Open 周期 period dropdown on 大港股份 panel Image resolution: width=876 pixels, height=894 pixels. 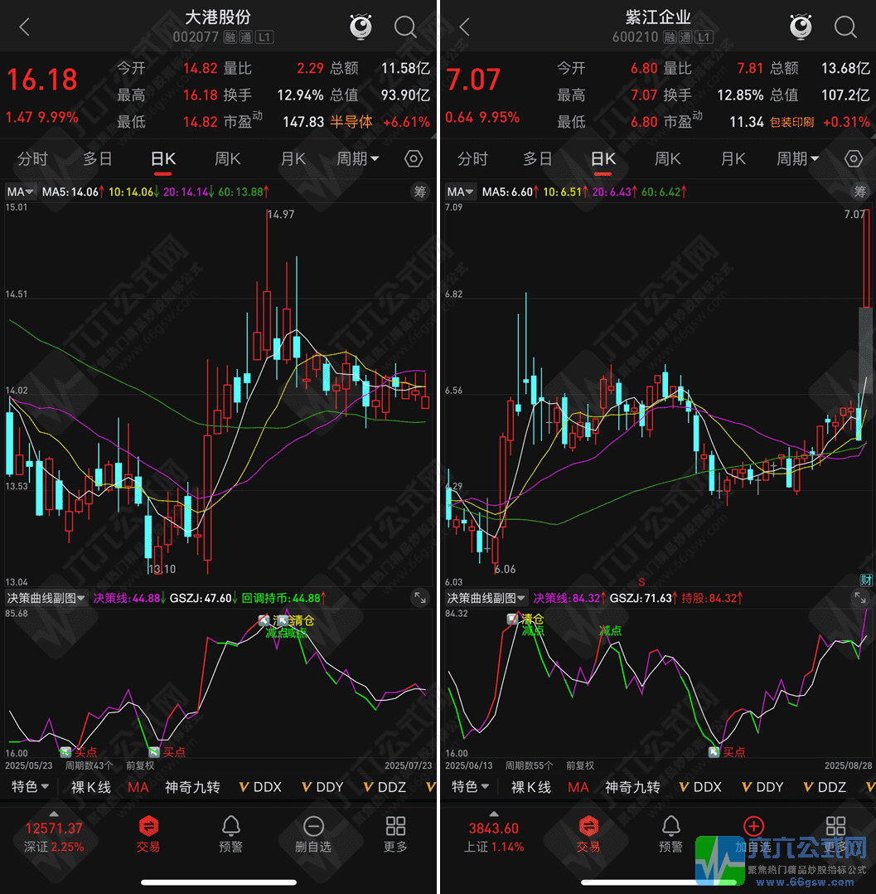[358, 158]
